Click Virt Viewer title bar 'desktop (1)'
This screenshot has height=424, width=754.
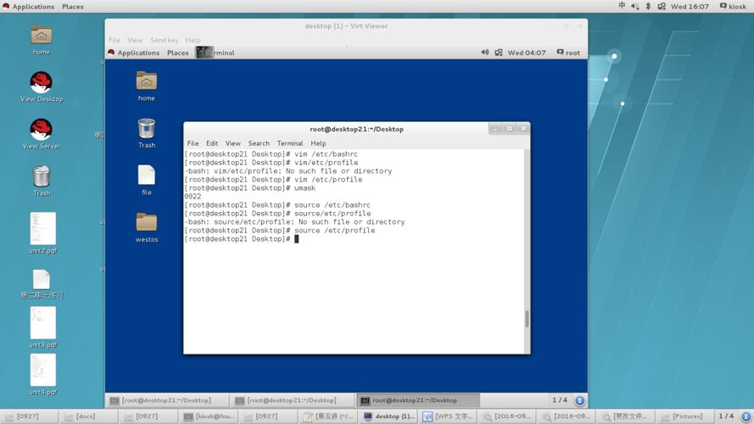tap(346, 26)
